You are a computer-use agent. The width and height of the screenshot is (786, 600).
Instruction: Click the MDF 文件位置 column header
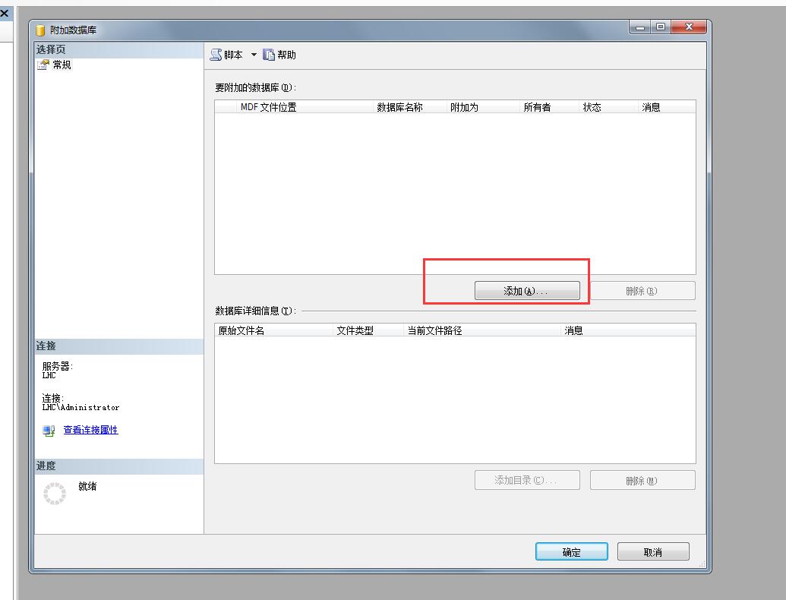pyautogui.click(x=305, y=107)
